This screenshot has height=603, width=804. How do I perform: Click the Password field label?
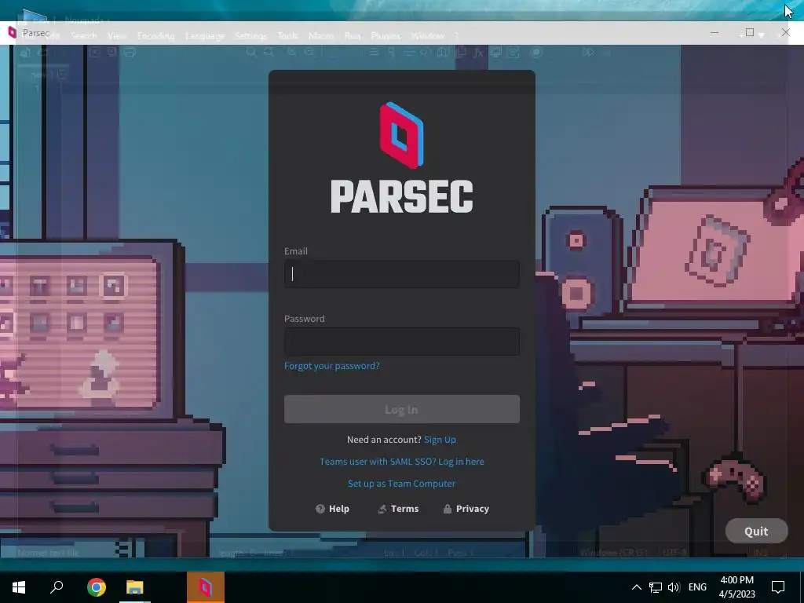pos(305,319)
